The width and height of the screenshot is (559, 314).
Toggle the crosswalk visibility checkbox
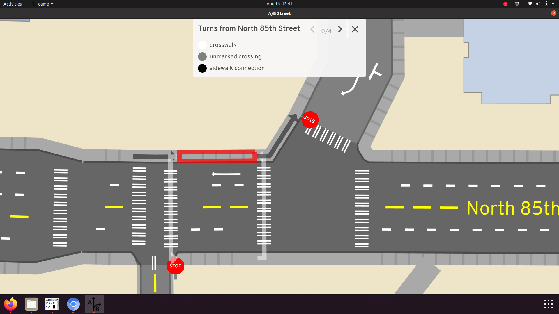[202, 44]
